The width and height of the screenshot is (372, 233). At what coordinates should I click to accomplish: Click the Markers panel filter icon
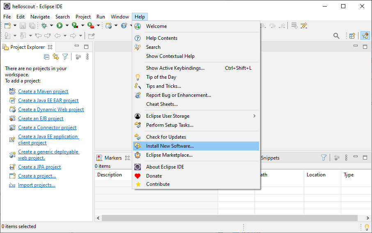(324, 158)
